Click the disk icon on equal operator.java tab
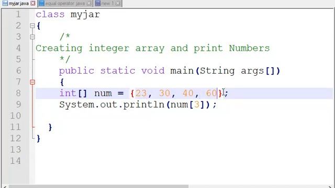Image resolution: width=335 pixels, height=188 pixels. point(41,4)
